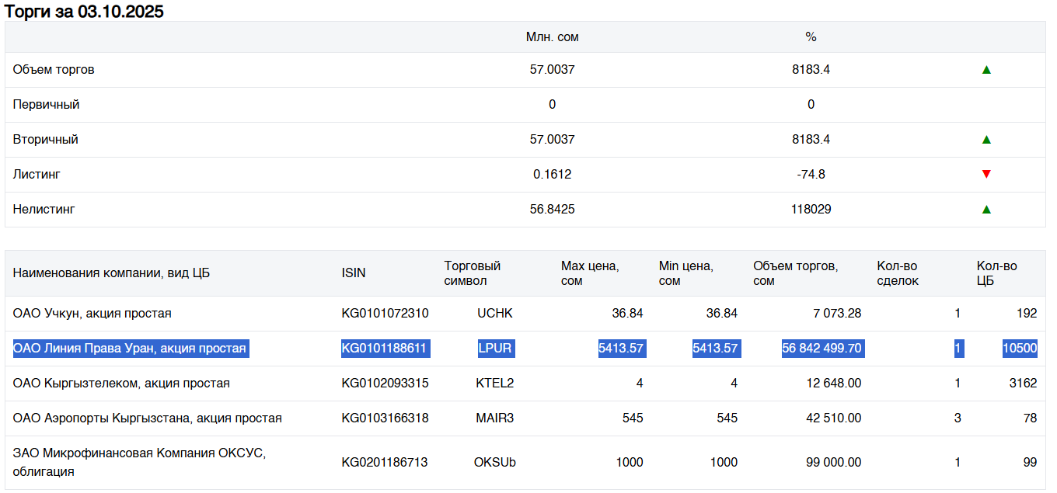Screen dimensions: 1057x493
Task: Click the 'Торговый символ' column header
Action: coord(473,273)
